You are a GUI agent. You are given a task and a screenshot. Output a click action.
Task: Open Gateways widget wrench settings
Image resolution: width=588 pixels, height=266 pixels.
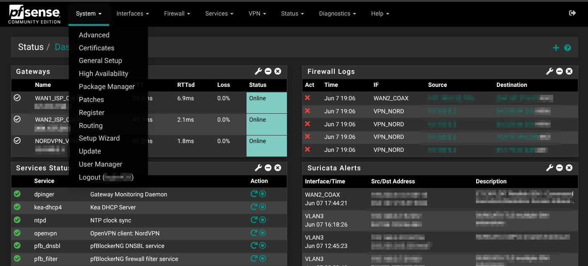pos(258,71)
